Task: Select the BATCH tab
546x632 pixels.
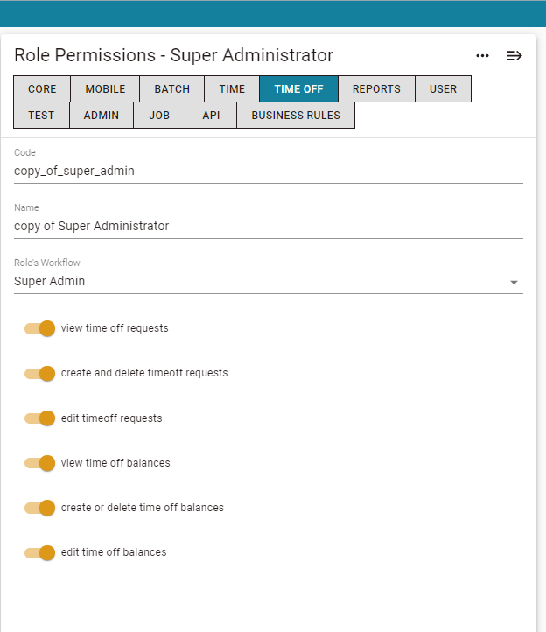Action: (172, 88)
